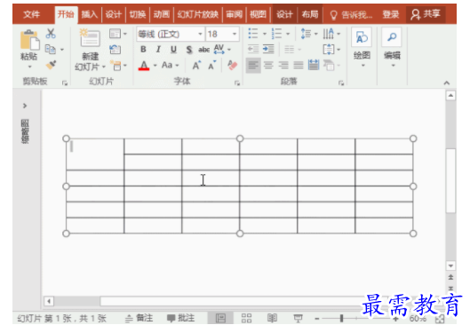The image size is (470, 333).
Task: Toggle Align Left
Action: click(253, 65)
